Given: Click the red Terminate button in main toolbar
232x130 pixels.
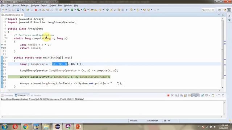Looking at the screenshot, I should pos(36,10).
